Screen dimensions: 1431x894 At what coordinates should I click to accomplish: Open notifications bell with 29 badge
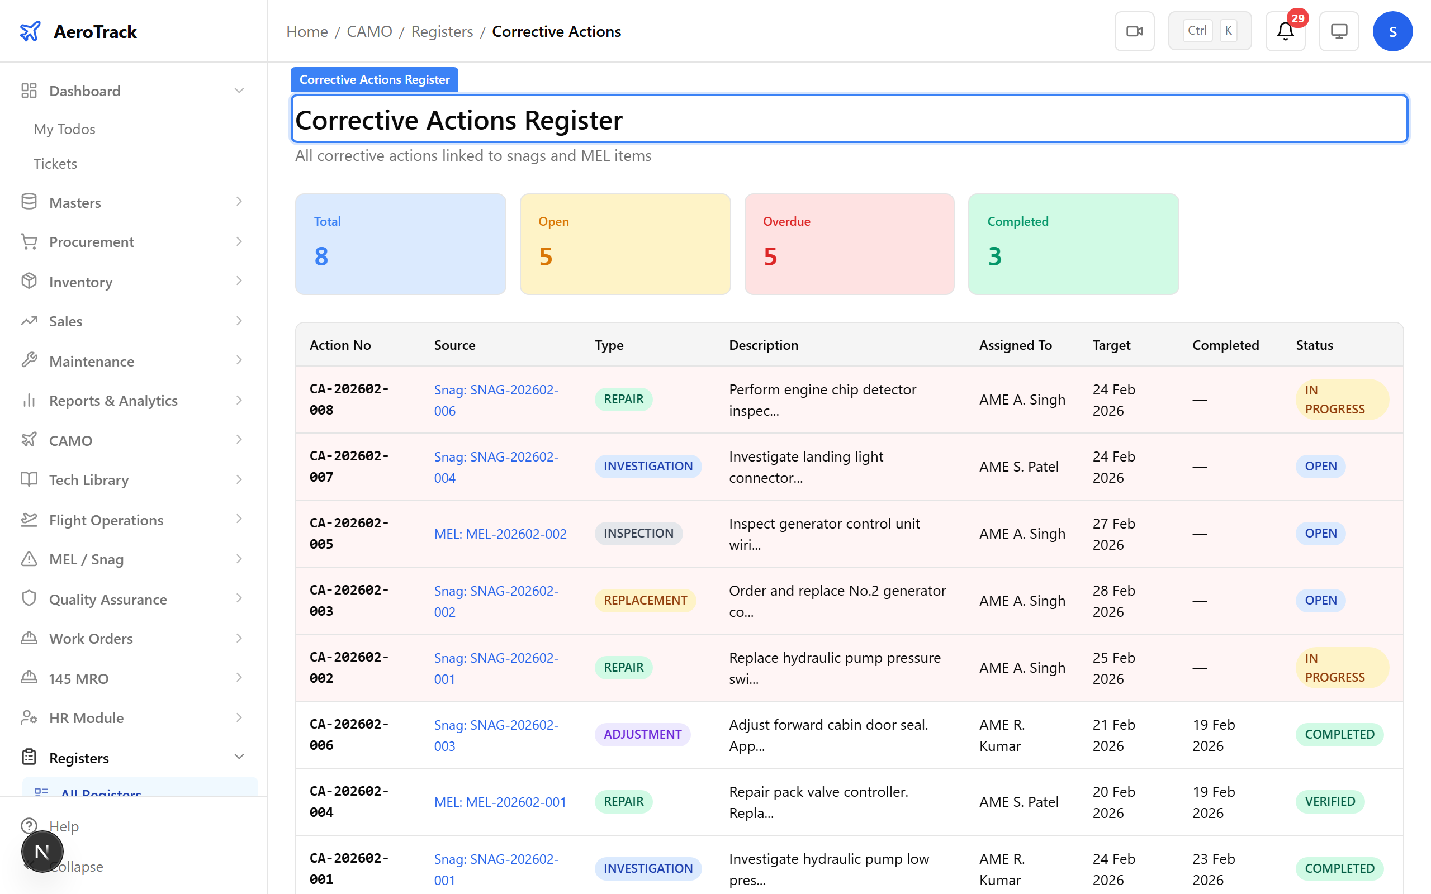(1285, 31)
